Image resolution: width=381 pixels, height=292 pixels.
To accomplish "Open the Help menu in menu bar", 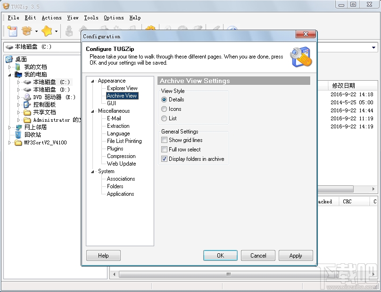I will (x=135, y=18).
